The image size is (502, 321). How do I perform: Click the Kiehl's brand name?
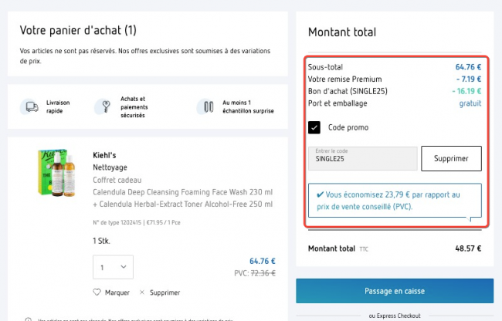(104, 155)
